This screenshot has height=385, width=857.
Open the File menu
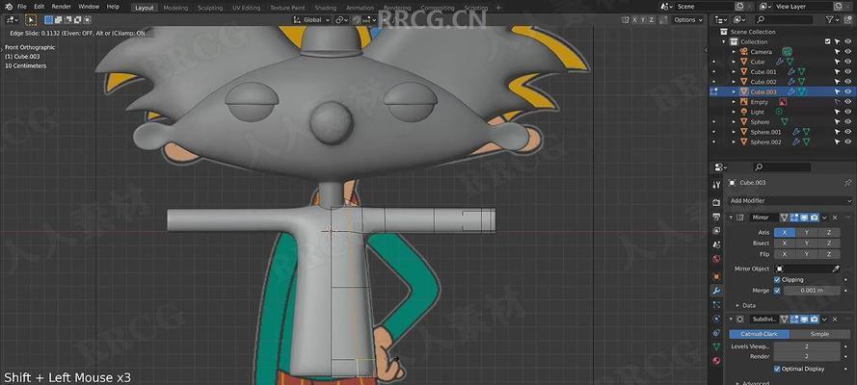[22, 7]
